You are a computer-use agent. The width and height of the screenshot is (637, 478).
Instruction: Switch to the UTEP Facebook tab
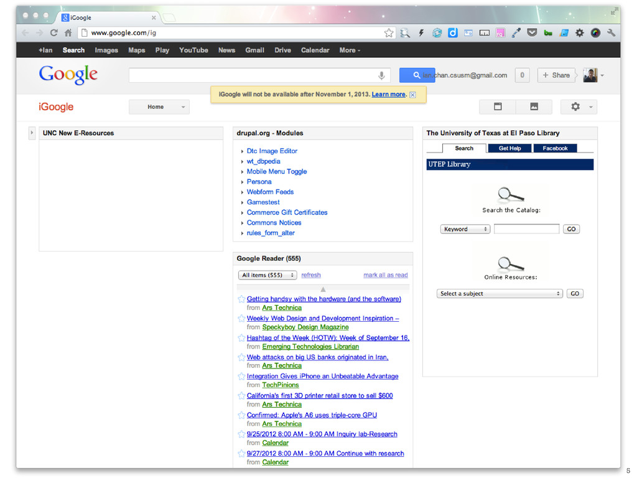coord(555,148)
